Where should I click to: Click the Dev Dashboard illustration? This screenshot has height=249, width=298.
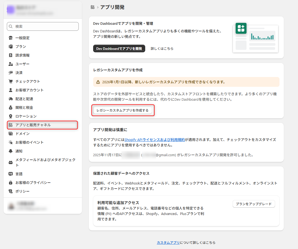(256, 38)
